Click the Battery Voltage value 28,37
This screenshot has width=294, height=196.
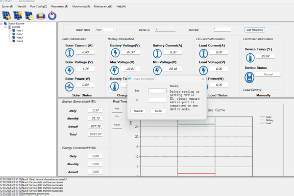coord(130,52)
